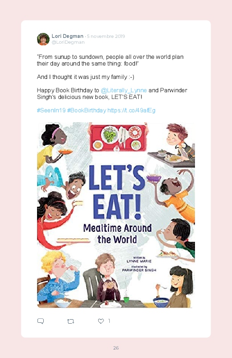Click the Parwinder Singh illustrator credit
Viewport: 232px width, 358px height.
pyautogui.click(x=139, y=270)
